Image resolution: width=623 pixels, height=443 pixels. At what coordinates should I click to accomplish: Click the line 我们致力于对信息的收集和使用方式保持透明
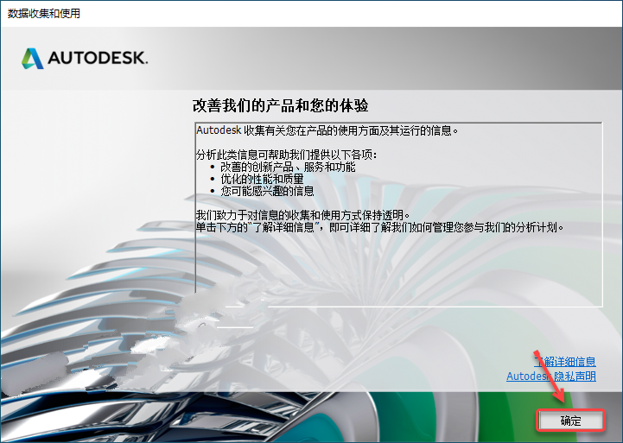click(302, 215)
